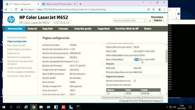The image size is (195, 110).
Task: Bookmark this page with star icon
Action: tap(154, 9)
